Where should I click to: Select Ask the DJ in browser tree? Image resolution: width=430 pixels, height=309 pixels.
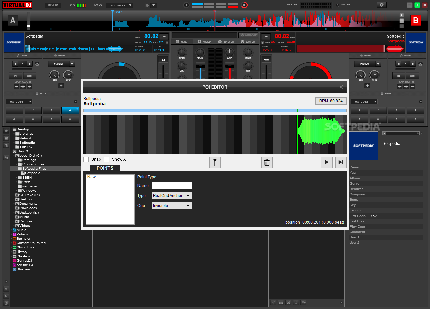click(x=25, y=265)
